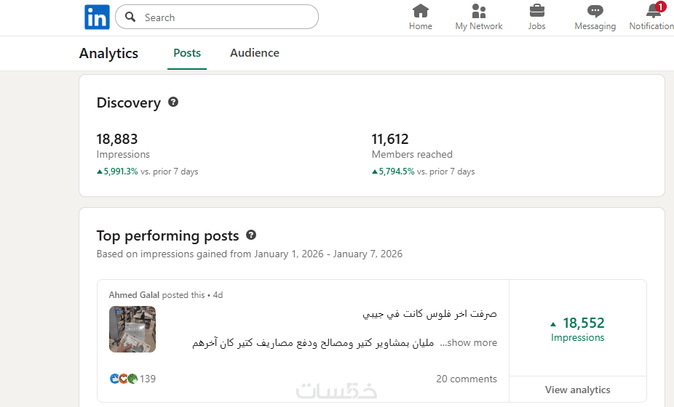Click the Arabic post headline text

point(429,314)
